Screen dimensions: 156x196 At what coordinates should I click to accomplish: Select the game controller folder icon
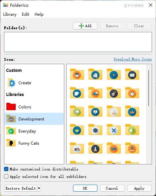[x=114, y=148]
